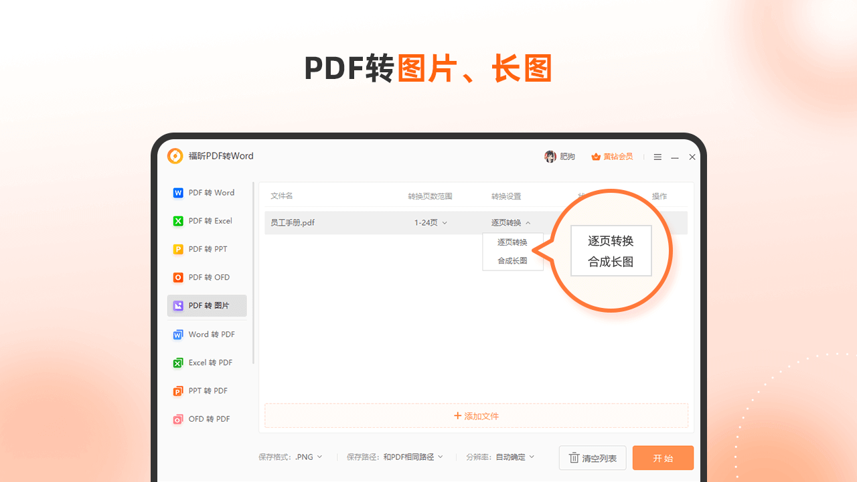The width and height of the screenshot is (857, 482).
Task: Click the 添加文件 add file area
Action: pyautogui.click(x=476, y=416)
